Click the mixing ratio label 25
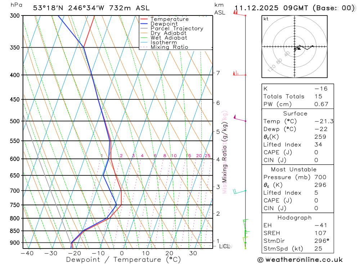Screen dimensions: 360x264 208,156
